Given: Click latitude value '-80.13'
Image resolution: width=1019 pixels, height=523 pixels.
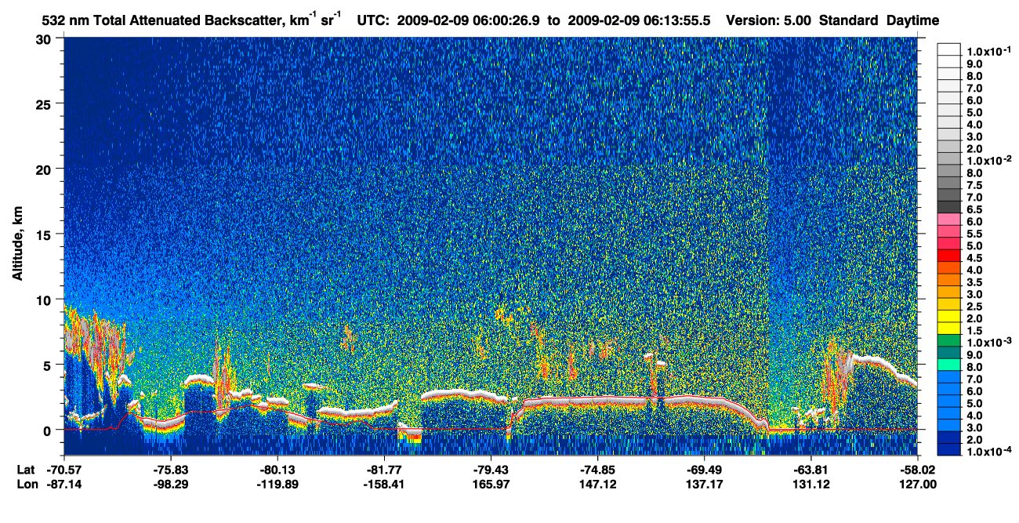Looking at the screenshot, I should click(277, 469).
